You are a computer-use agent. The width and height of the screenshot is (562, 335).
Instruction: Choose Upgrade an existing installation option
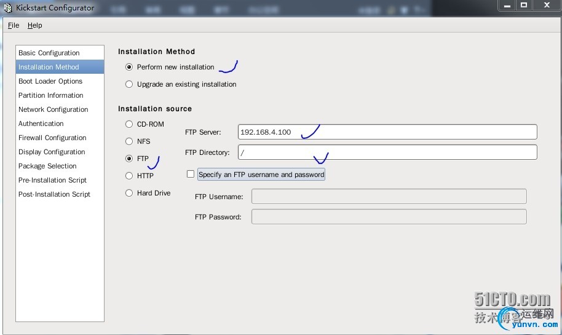pyautogui.click(x=129, y=84)
